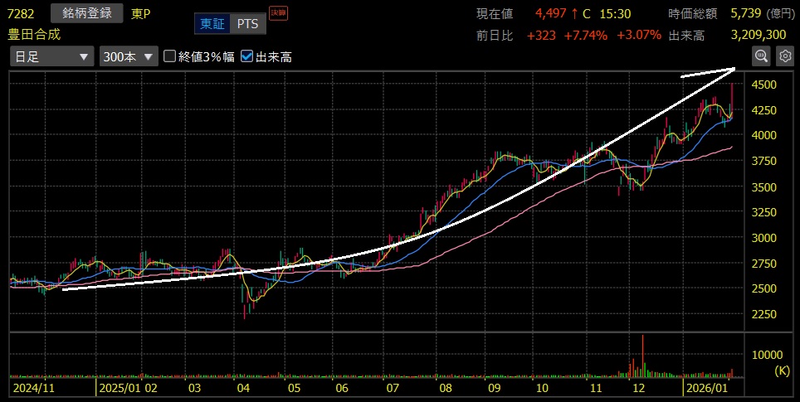Open the 日足 timeframe dropdown
800x402 pixels.
[51, 56]
